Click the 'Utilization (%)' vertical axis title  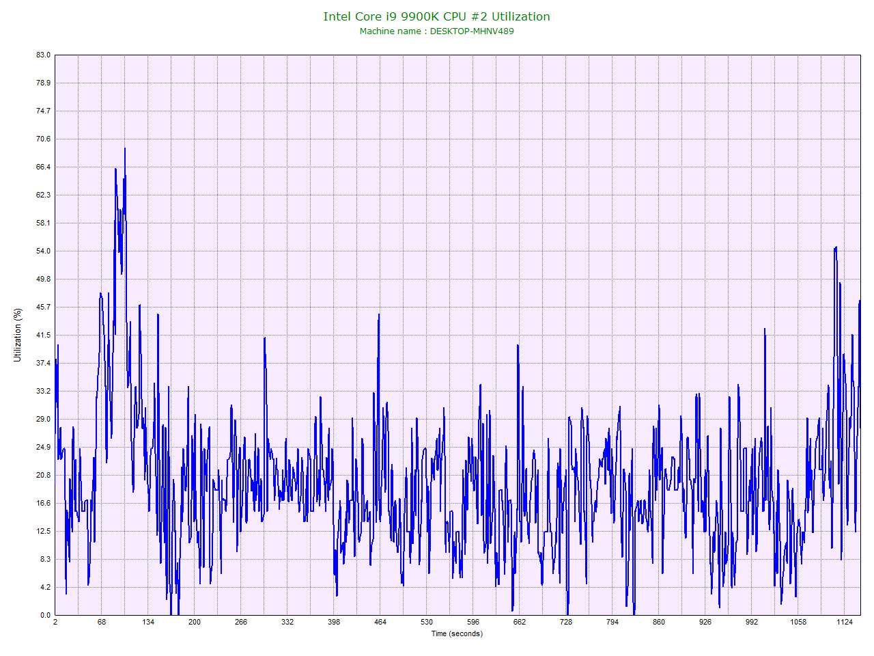tap(18, 335)
